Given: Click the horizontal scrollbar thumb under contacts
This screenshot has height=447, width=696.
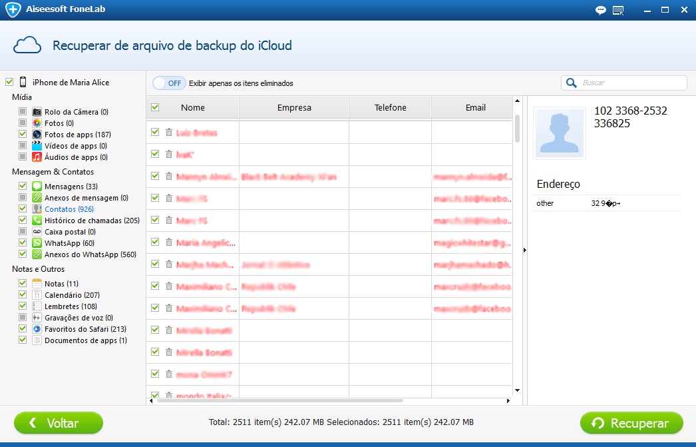Looking at the screenshot, I should pos(280,401).
